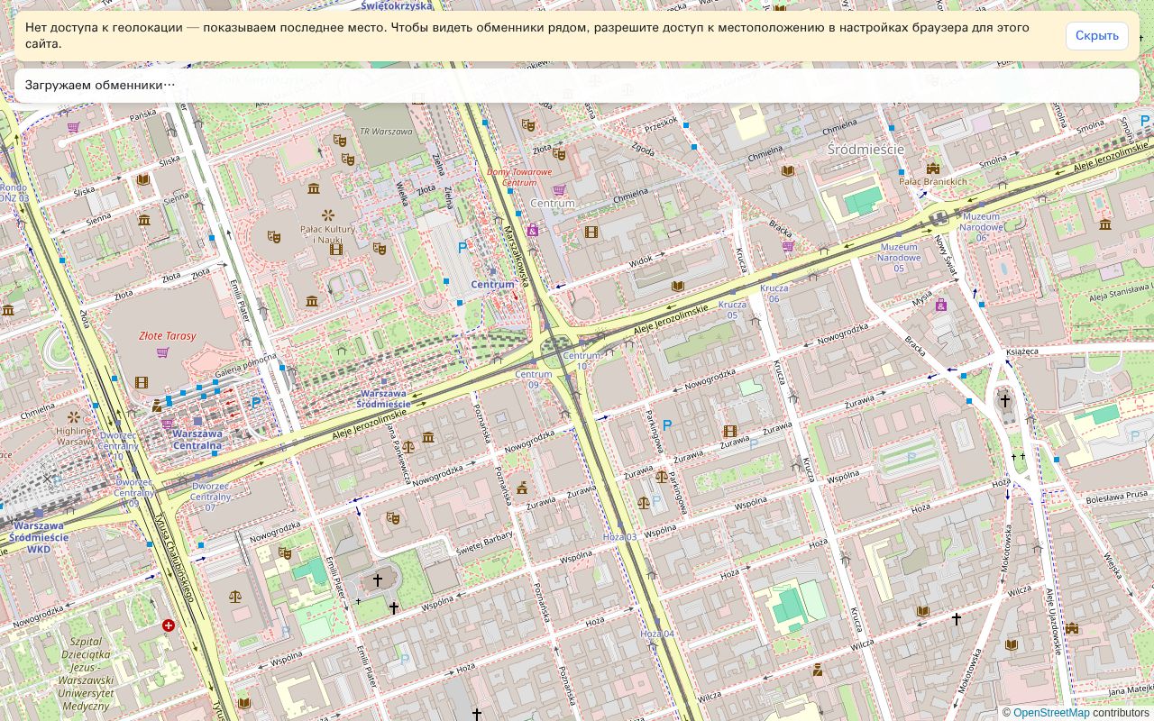Select the book library icon on Śliska street

[x=142, y=179]
